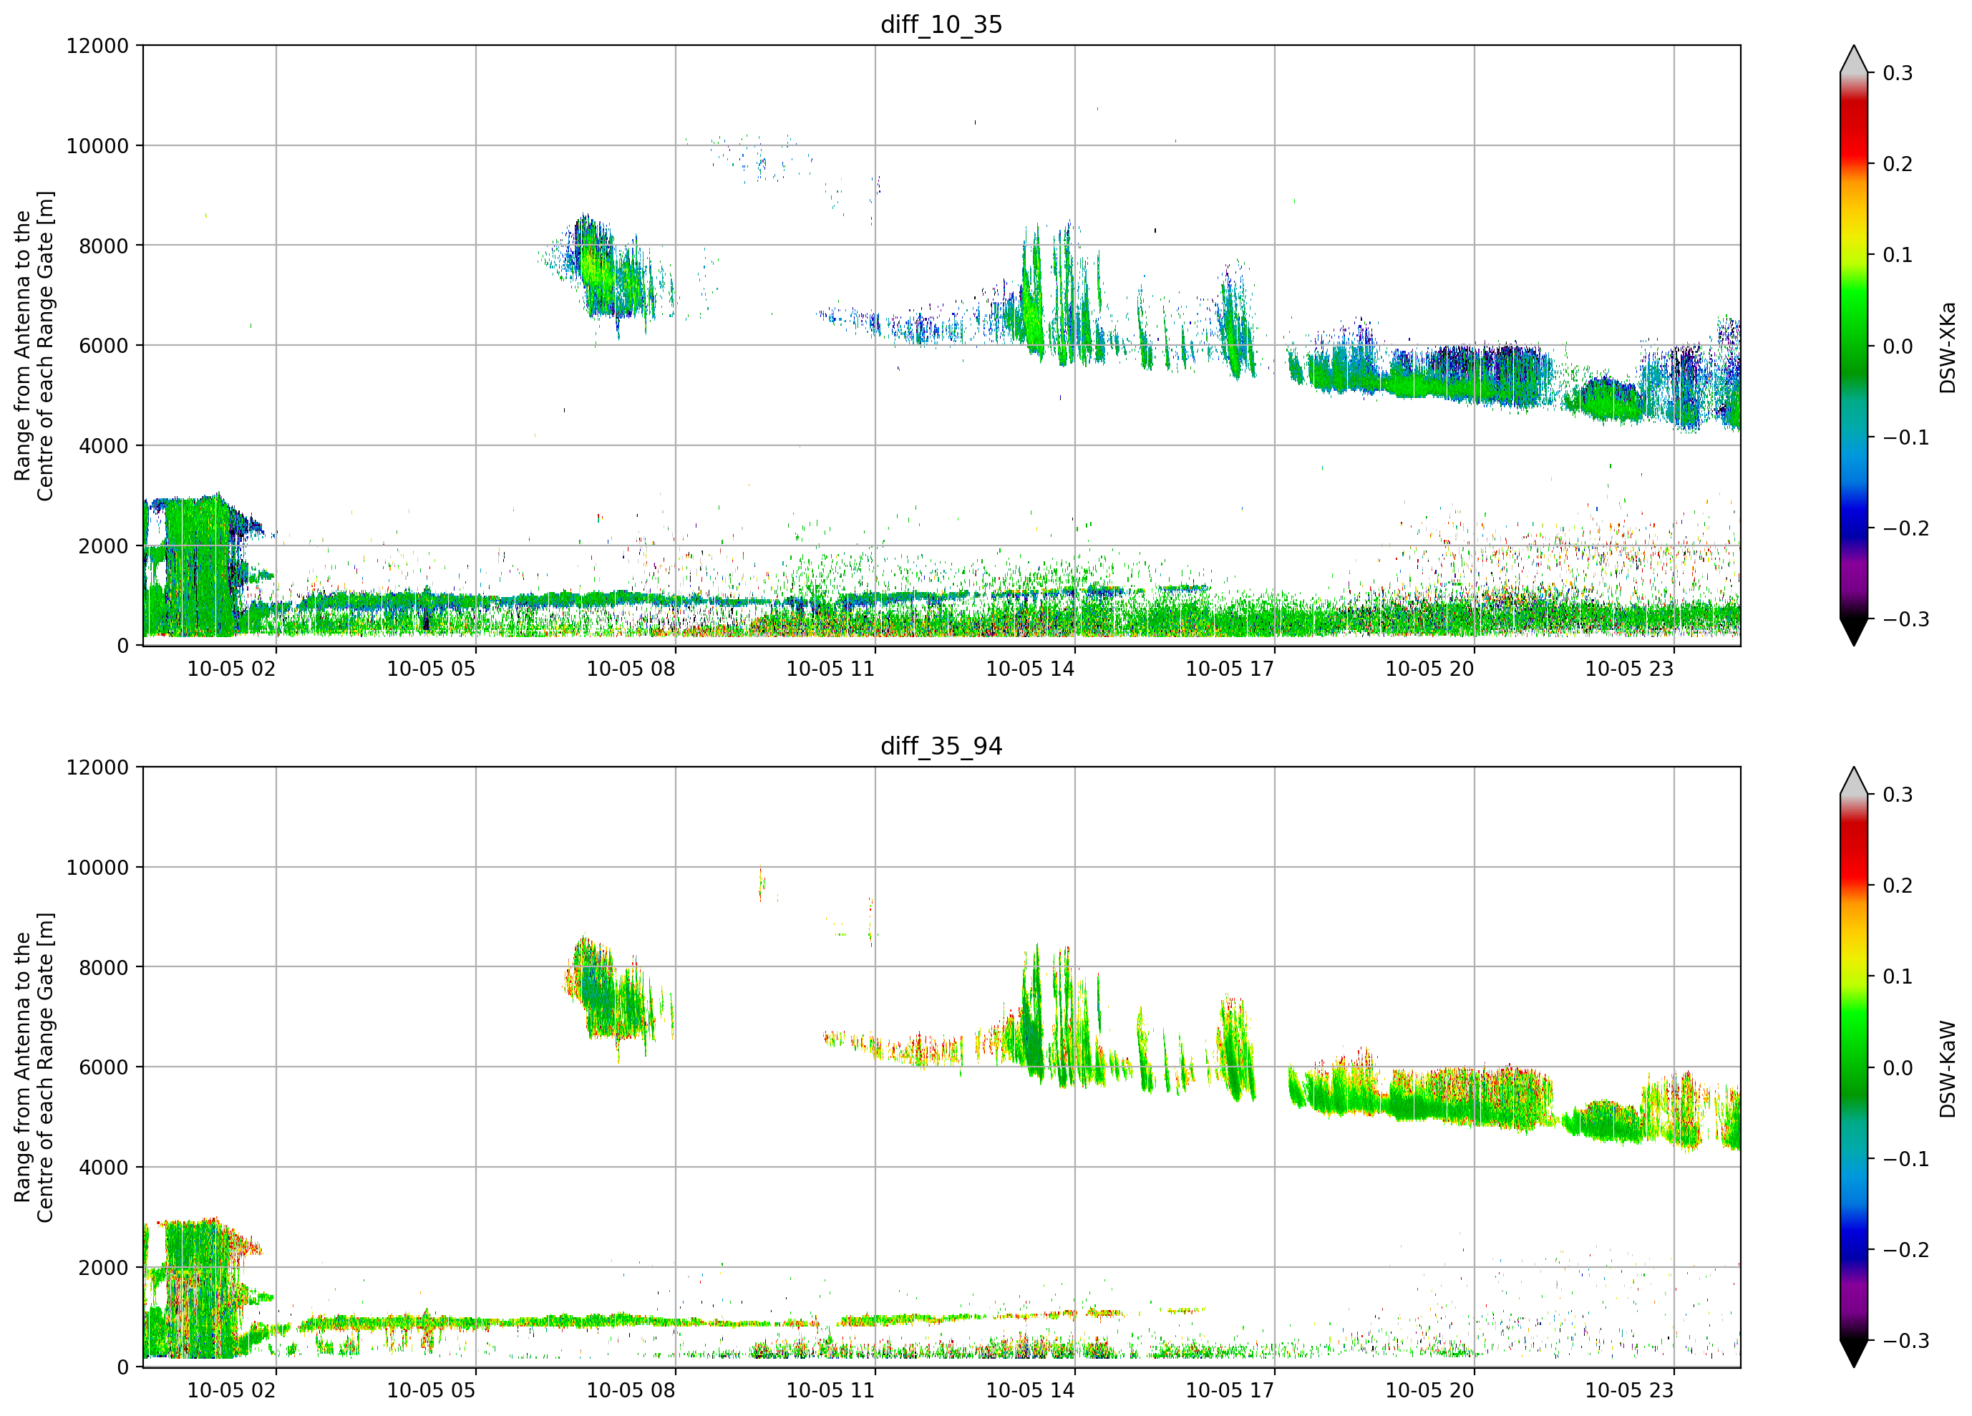Image resolution: width=1972 pixels, height=1416 pixels.
Task: Click the 8000 y-tick of diff_35_94 plot
Action: (x=104, y=968)
